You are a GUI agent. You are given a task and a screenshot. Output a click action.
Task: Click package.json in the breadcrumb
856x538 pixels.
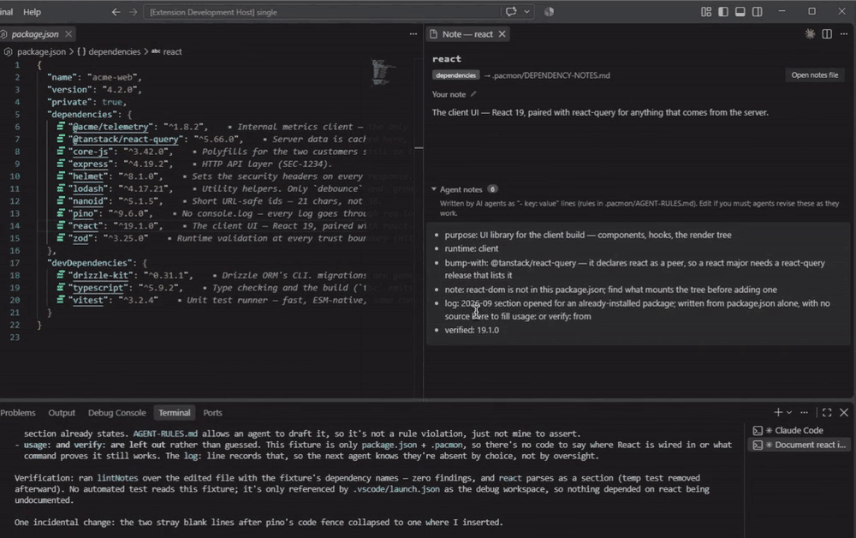[41, 51]
